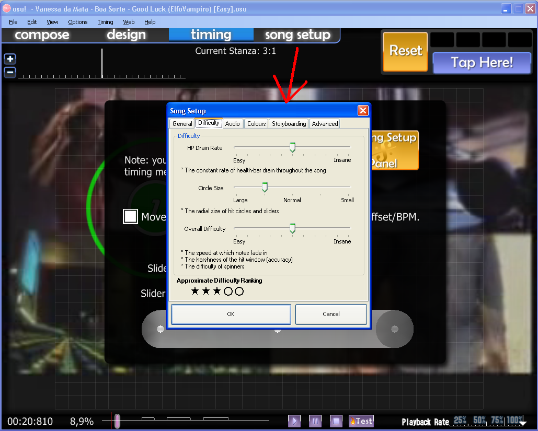Switch to the design editor mode
538x431 pixels.
coord(127,35)
